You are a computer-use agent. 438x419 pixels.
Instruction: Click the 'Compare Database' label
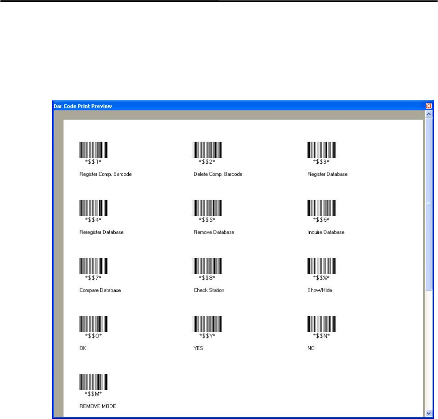100,290
